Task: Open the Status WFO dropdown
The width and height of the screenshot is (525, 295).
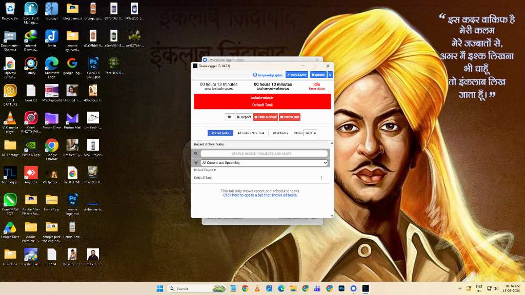Action: (x=310, y=133)
